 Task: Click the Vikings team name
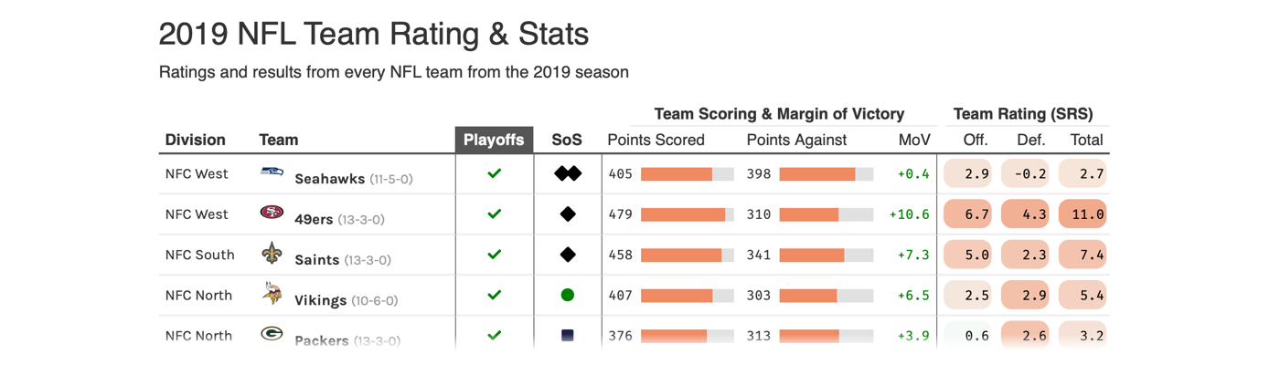click(320, 300)
